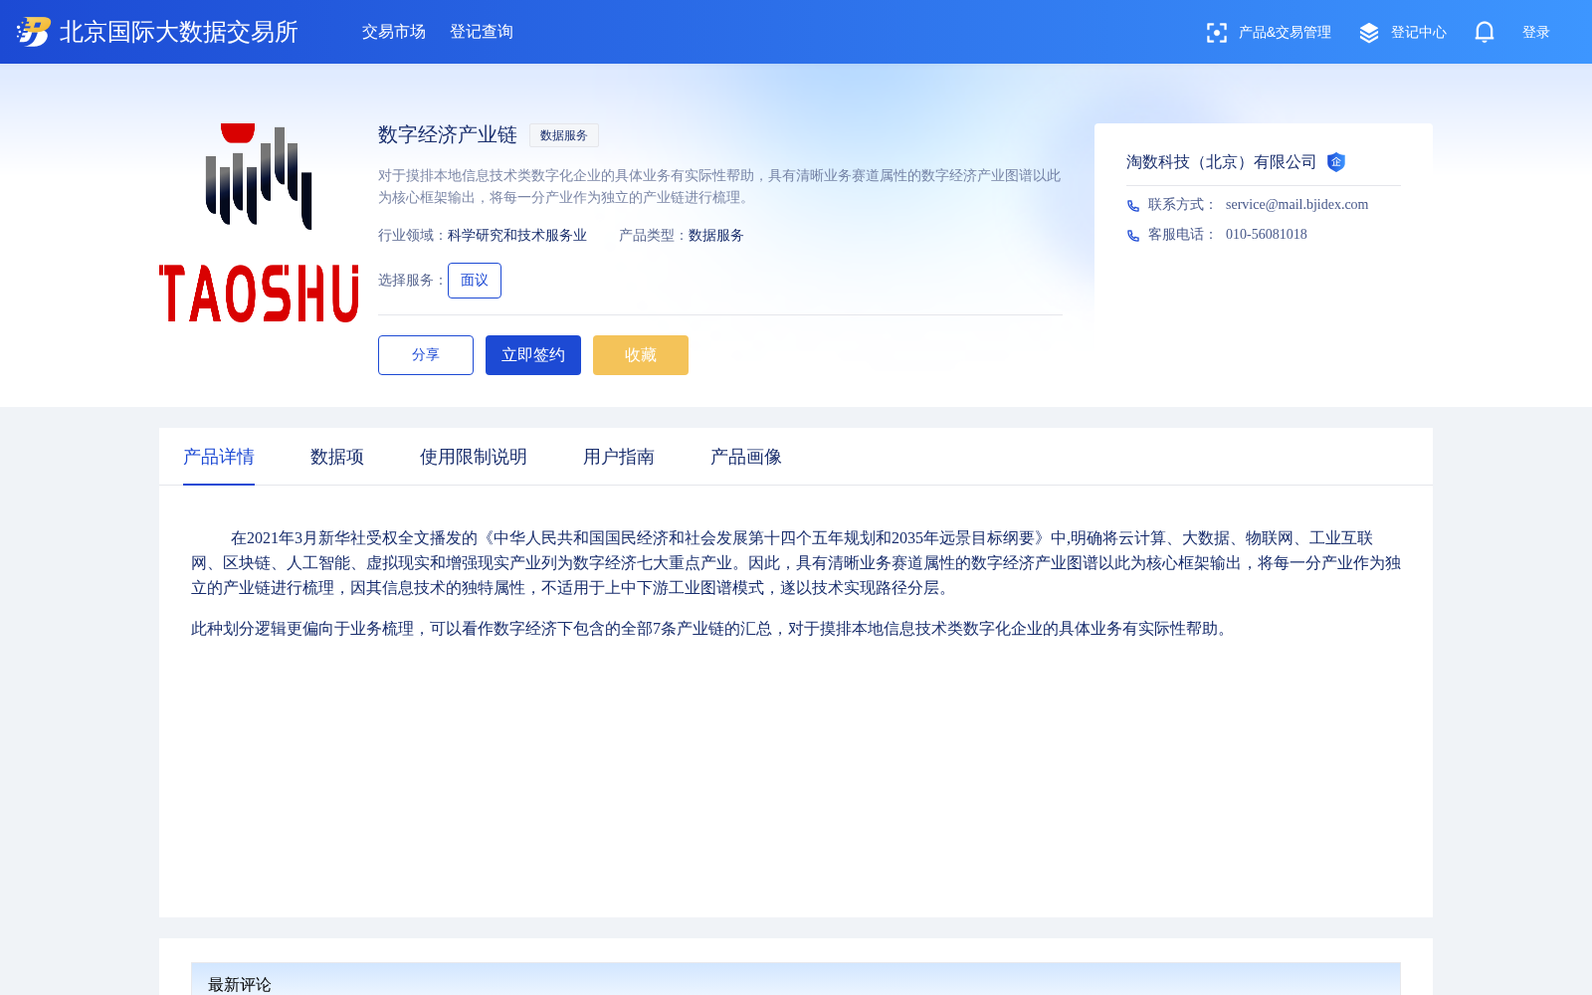The height and width of the screenshot is (995, 1592).
Task: Open the notification bell icon
Action: 1485,32
